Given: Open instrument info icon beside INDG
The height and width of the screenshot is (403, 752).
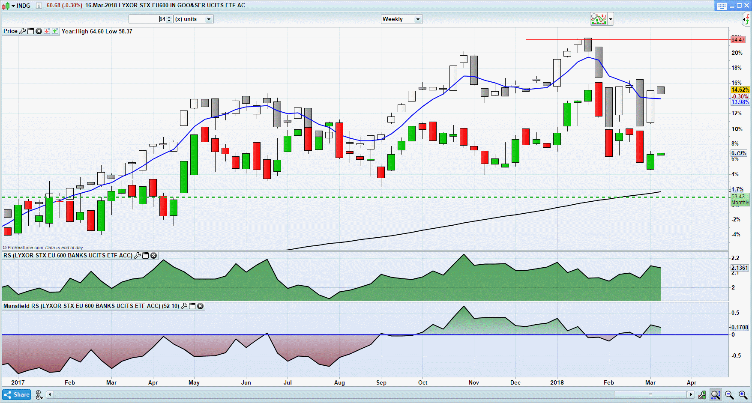Looking at the screenshot, I should [x=39, y=6].
